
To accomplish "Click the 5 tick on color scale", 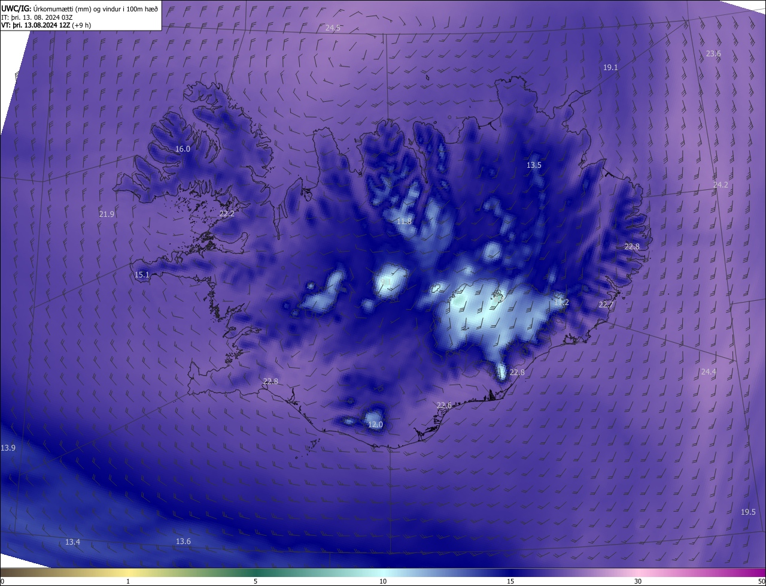I will coord(256,582).
